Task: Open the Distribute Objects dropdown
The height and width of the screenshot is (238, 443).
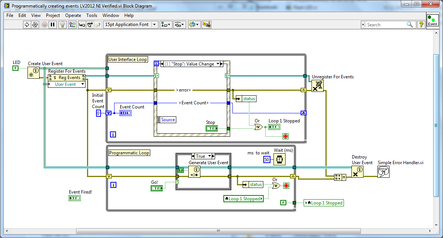Action: point(179,25)
